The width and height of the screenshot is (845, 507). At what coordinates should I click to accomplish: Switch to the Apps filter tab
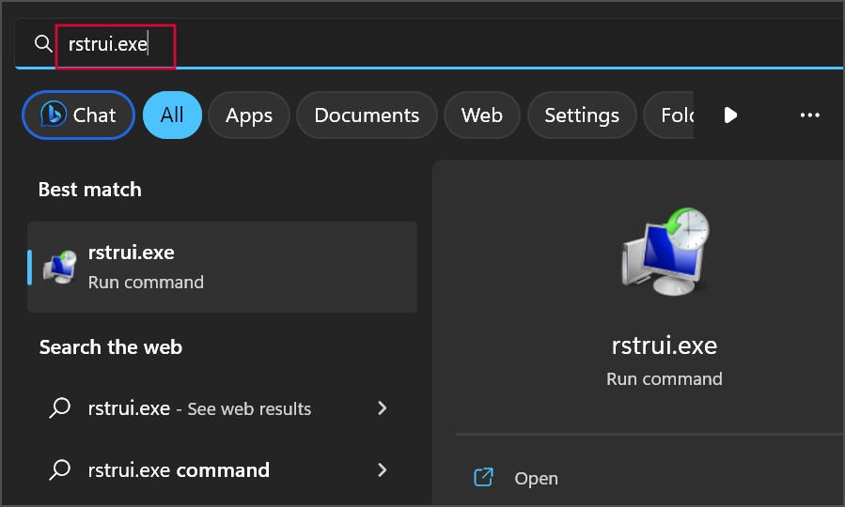coord(249,115)
